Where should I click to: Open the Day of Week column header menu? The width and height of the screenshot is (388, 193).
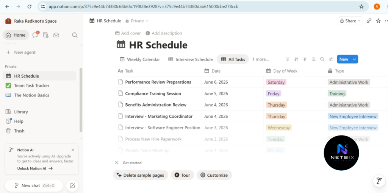[x=294, y=71]
